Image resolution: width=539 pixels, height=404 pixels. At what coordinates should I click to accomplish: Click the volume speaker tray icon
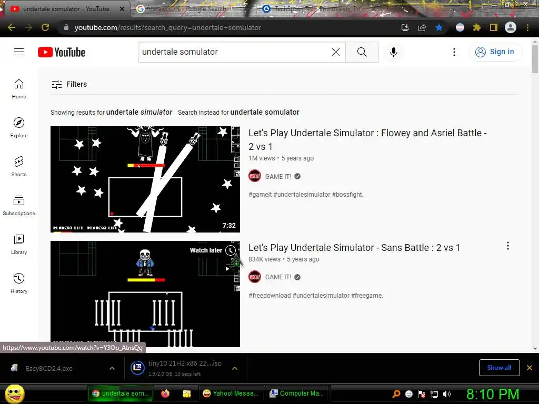(447, 394)
